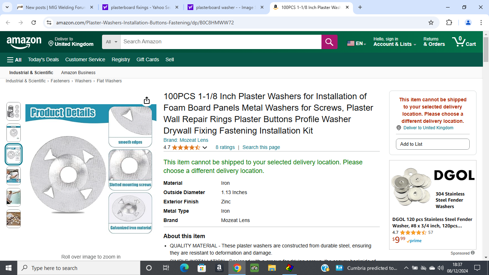Open the volume control in system tray
Screen dimensions: 489x275
pyautogui.click(x=440, y=268)
